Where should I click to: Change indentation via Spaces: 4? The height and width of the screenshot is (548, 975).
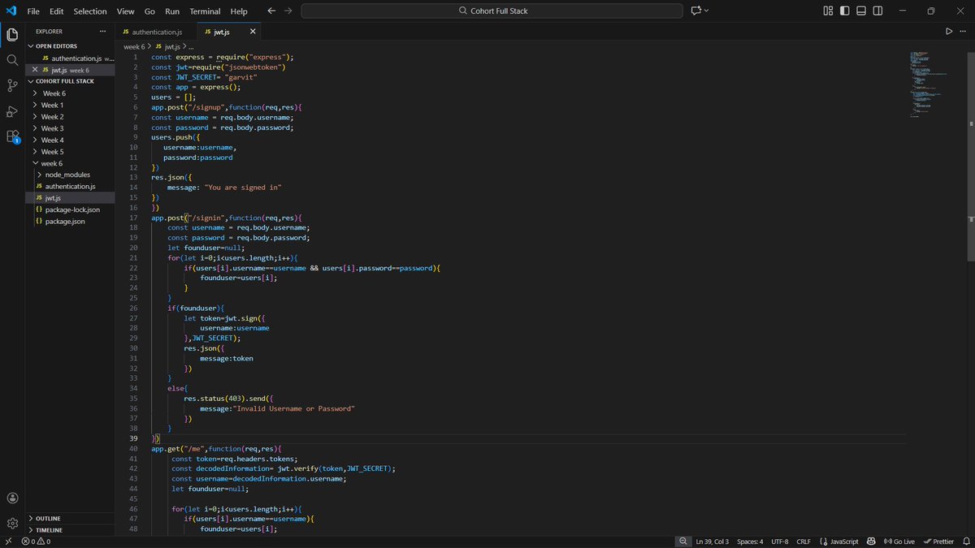(x=750, y=542)
